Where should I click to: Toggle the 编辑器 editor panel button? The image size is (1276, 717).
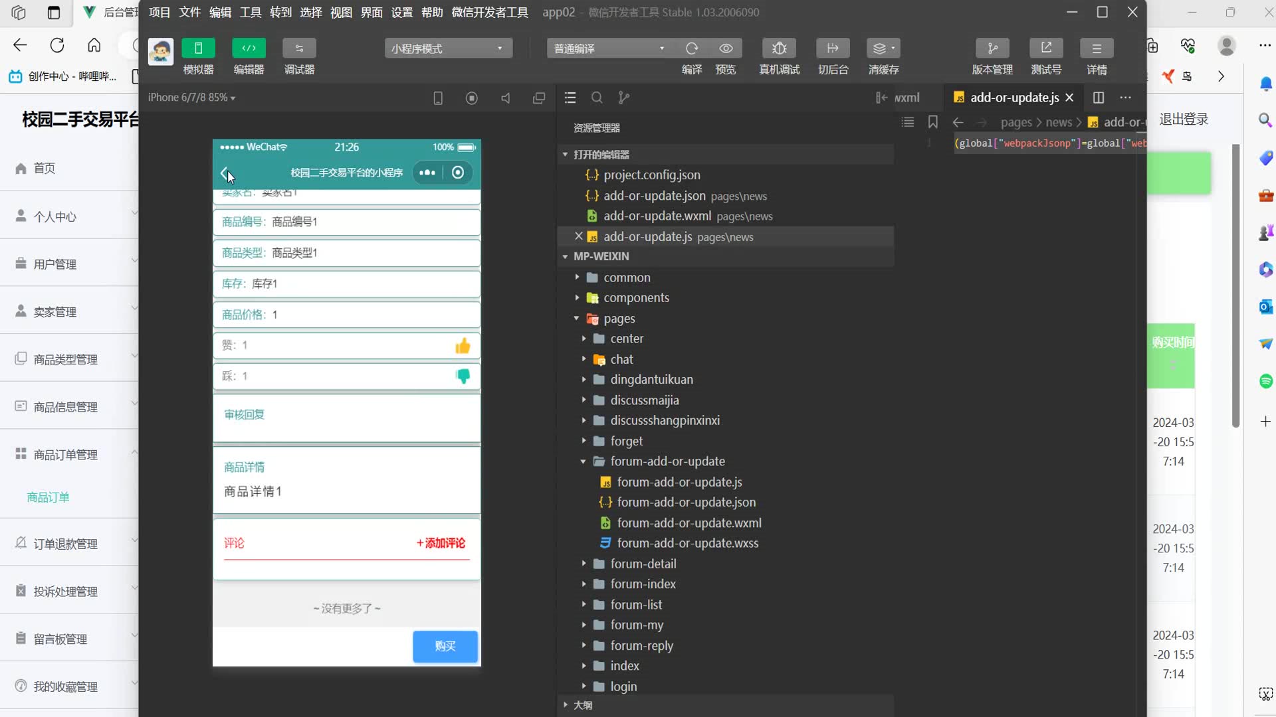pos(249,48)
